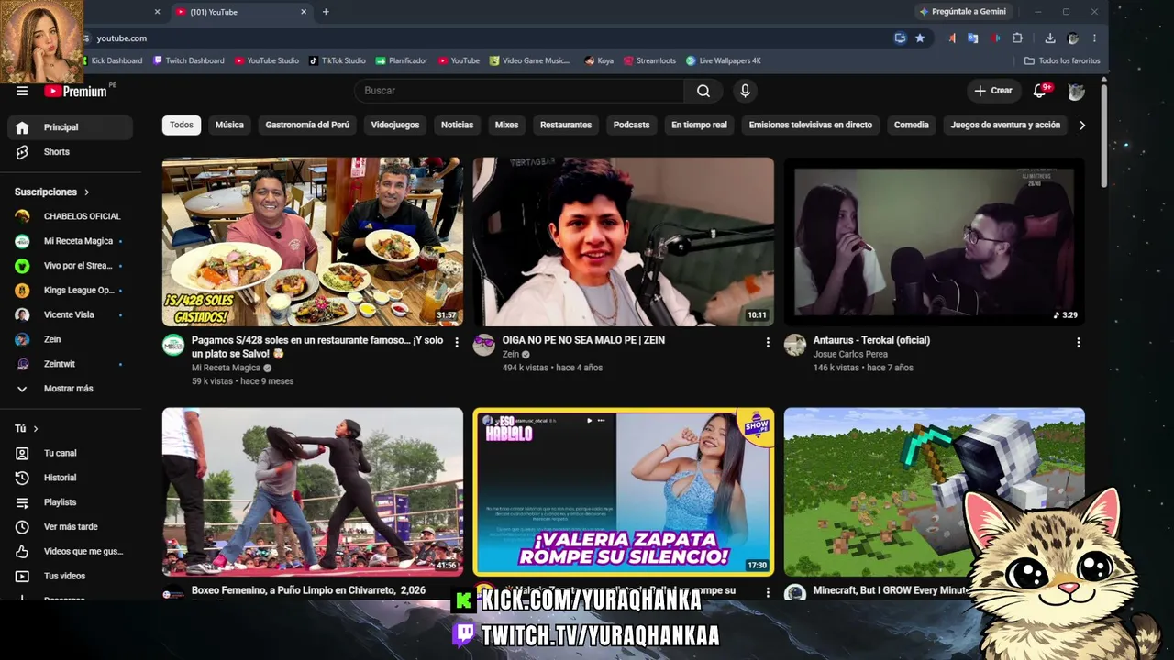Viewport: 1174px width, 660px height.
Task: Open options menu for Antaurus - Terokal video
Action: pyautogui.click(x=1078, y=343)
